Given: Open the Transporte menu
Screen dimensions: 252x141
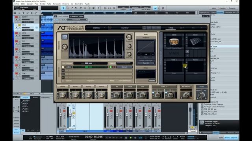Looking at the screenshot, I should (x=57, y=4).
